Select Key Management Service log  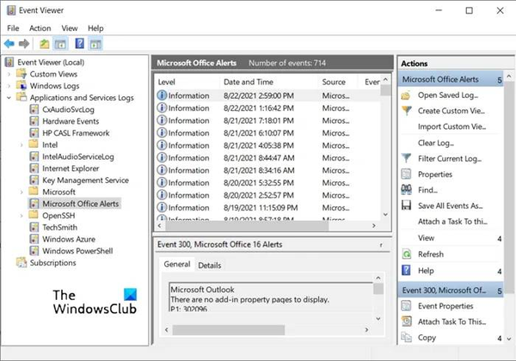[85, 180]
